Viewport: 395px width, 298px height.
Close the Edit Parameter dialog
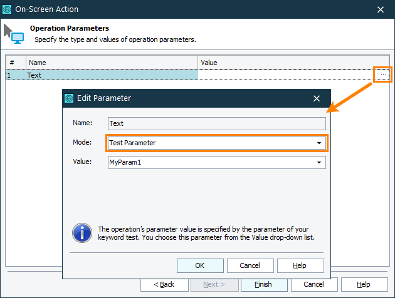pos(317,98)
